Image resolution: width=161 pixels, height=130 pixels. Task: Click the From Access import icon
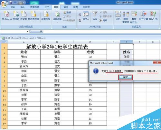click(7, 14)
